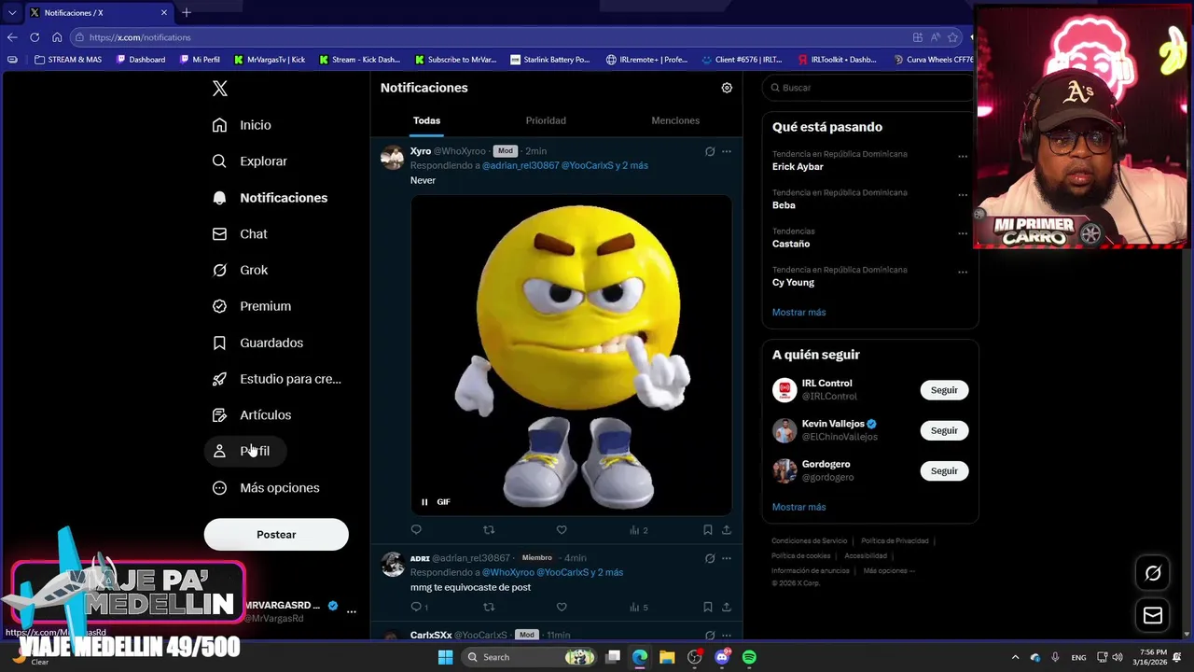1194x672 pixels.
Task: Share Xyro's post
Action: 727,530
